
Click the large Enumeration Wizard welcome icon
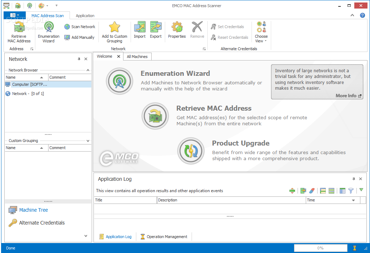pyautogui.click(x=120, y=81)
